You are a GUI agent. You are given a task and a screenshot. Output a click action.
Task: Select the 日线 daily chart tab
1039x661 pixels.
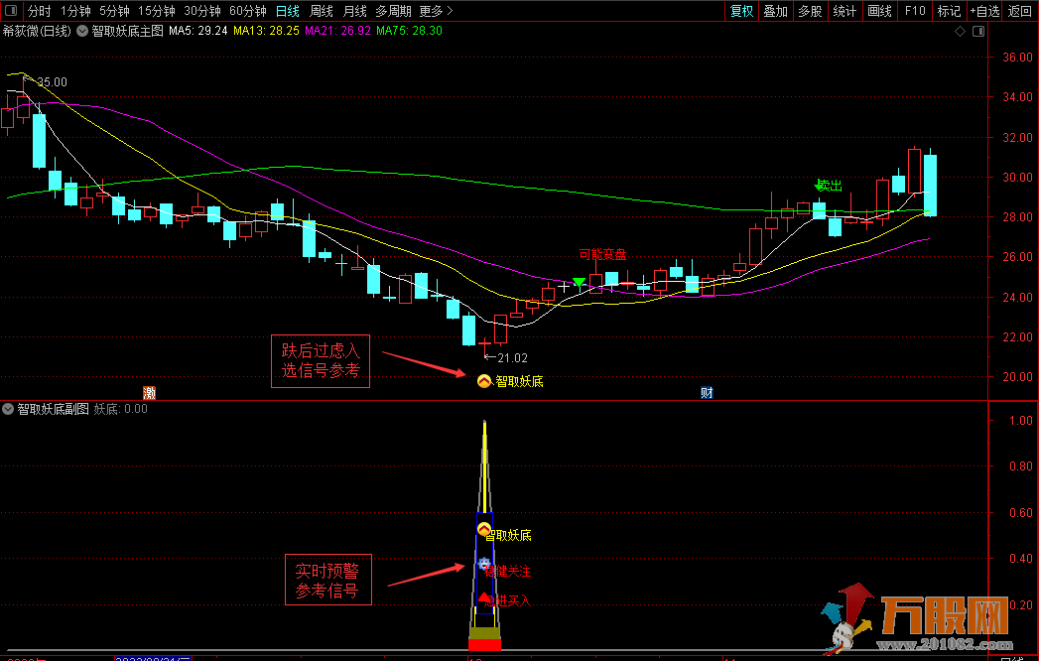(x=288, y=11)
